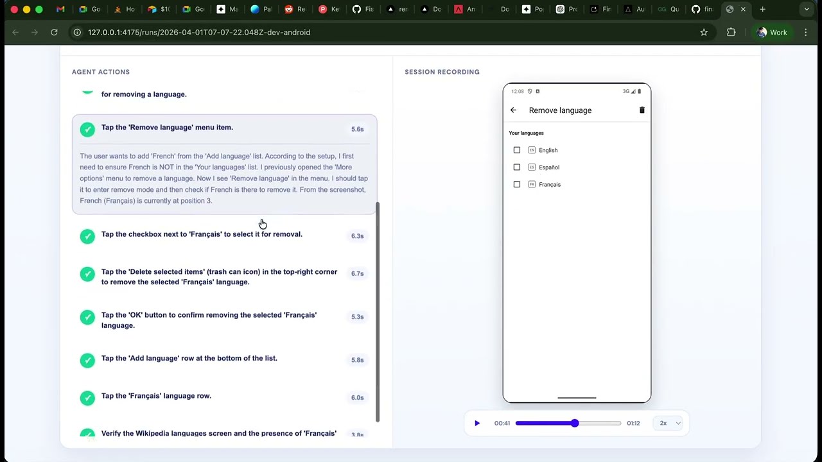Viewport: 822px width, 462px height.
Task: View site information icon in address bar
Action: click(x=77, y=32)
